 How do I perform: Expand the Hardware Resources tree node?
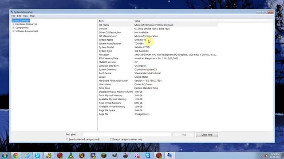tap(13, 24)
